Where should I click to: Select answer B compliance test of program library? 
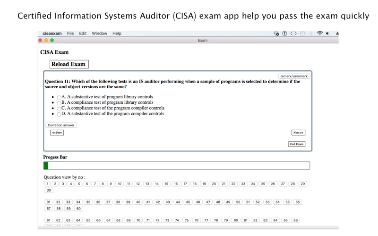click(59, 103)
